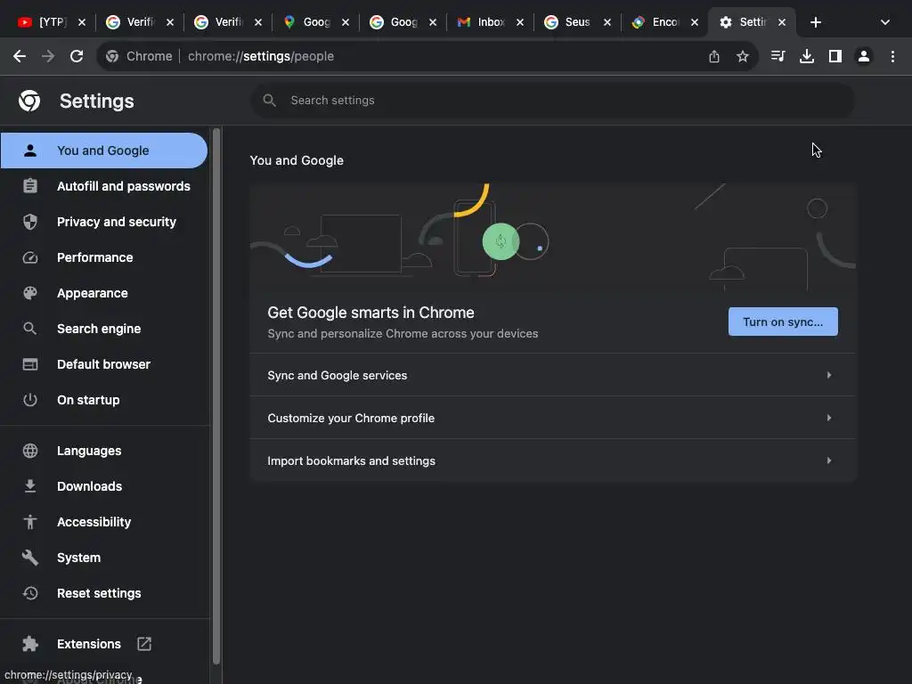Open the tab search dropdown arrow

tap(885, 22)
